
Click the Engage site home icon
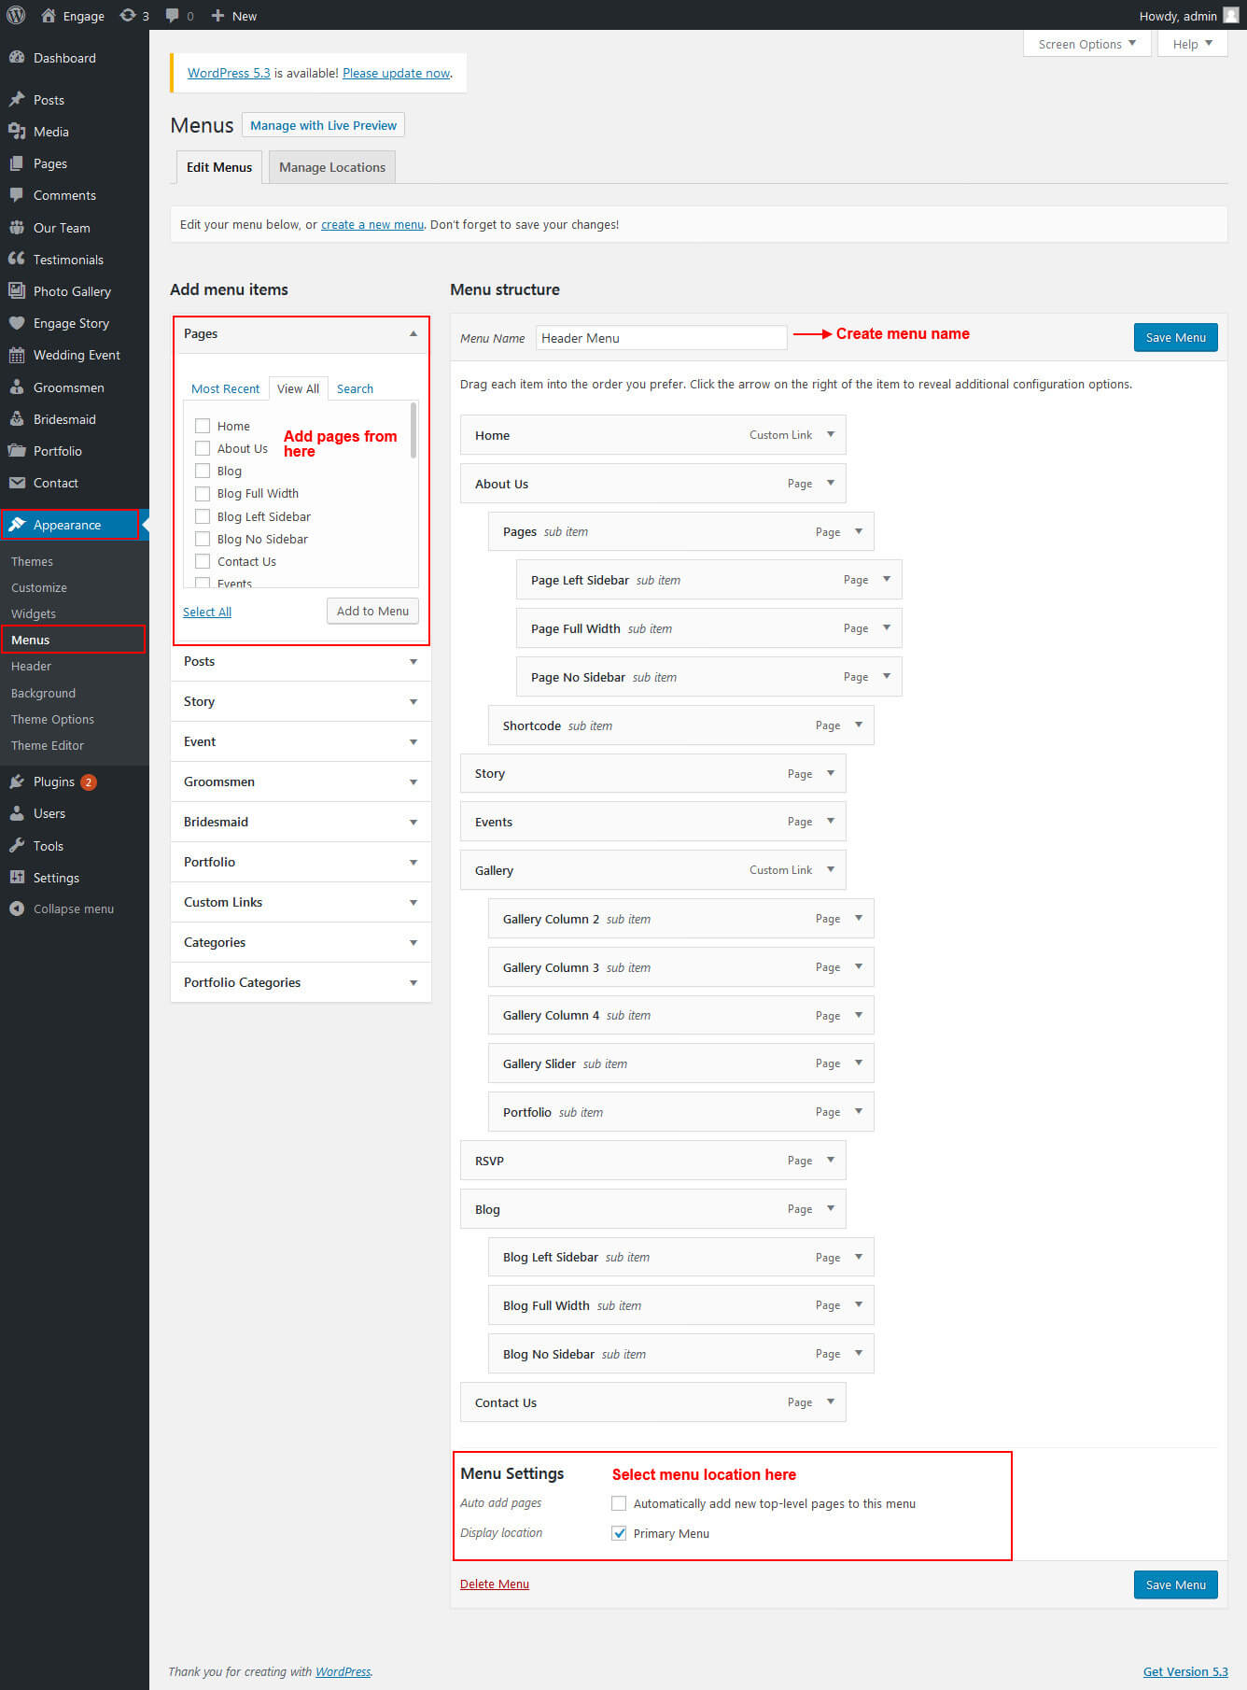49,15
